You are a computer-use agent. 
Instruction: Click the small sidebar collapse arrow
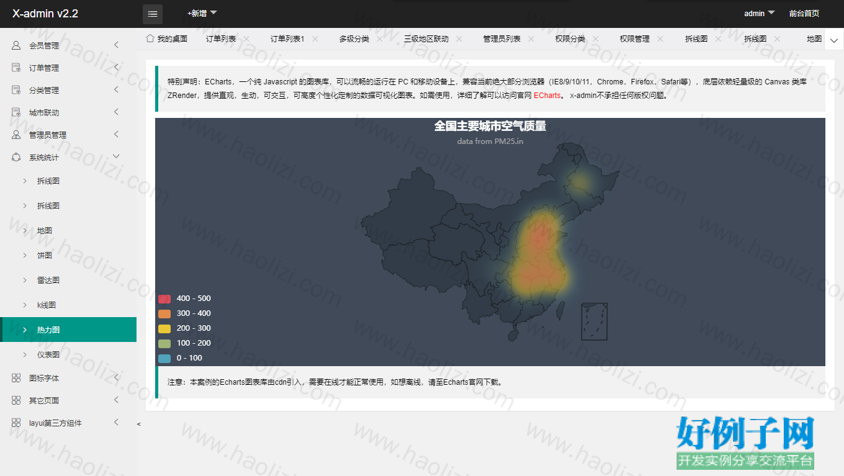tap(138, 424)
